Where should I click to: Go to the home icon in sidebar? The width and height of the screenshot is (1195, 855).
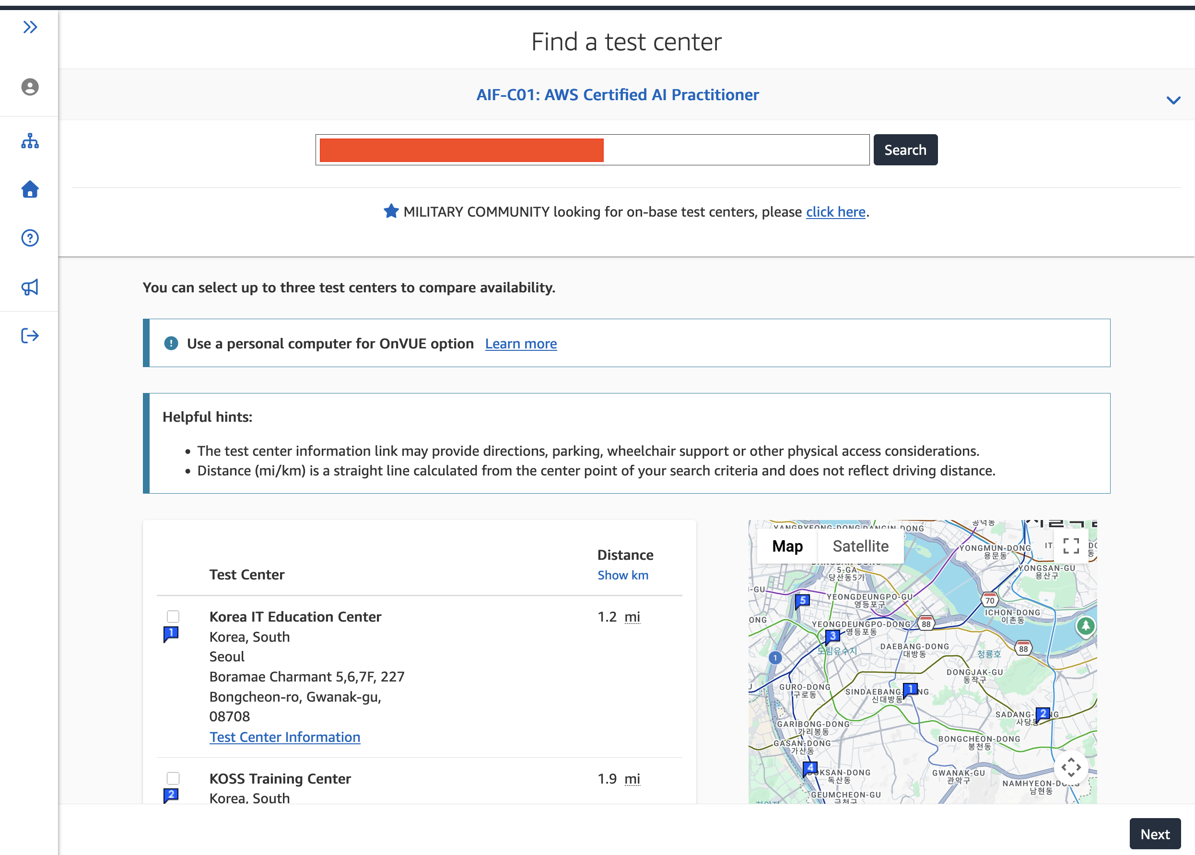tap(30, 189)
